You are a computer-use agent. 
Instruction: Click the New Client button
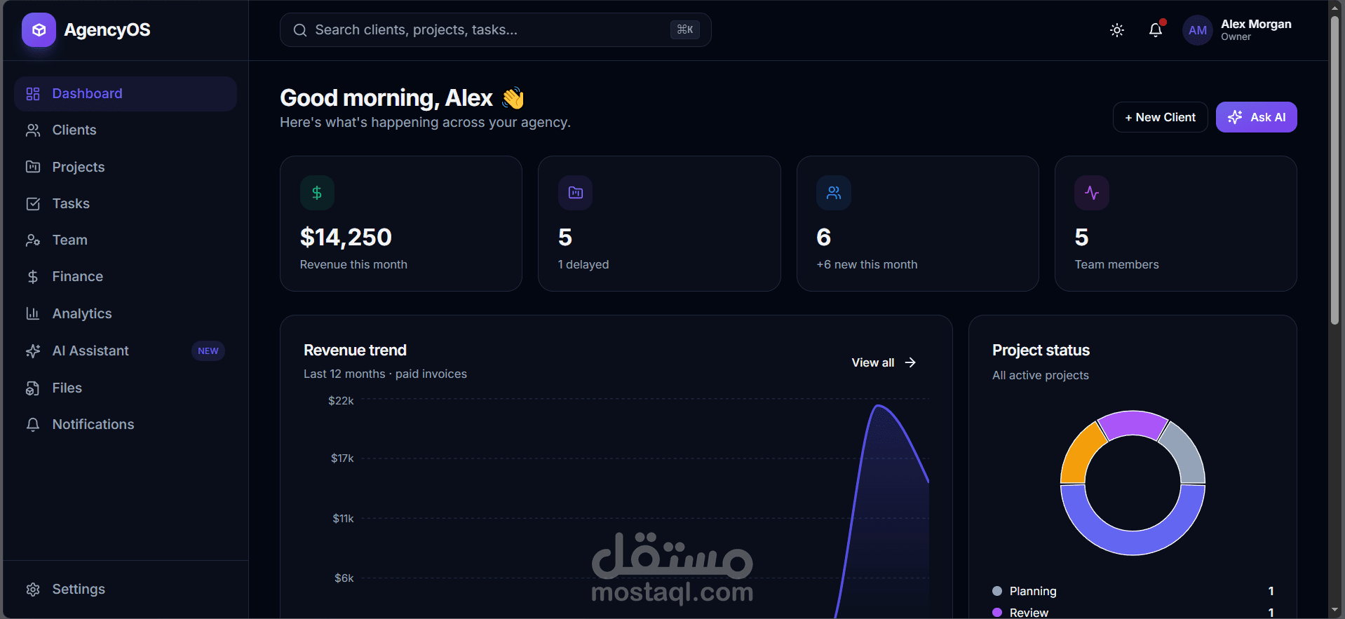pos(1160,117)
